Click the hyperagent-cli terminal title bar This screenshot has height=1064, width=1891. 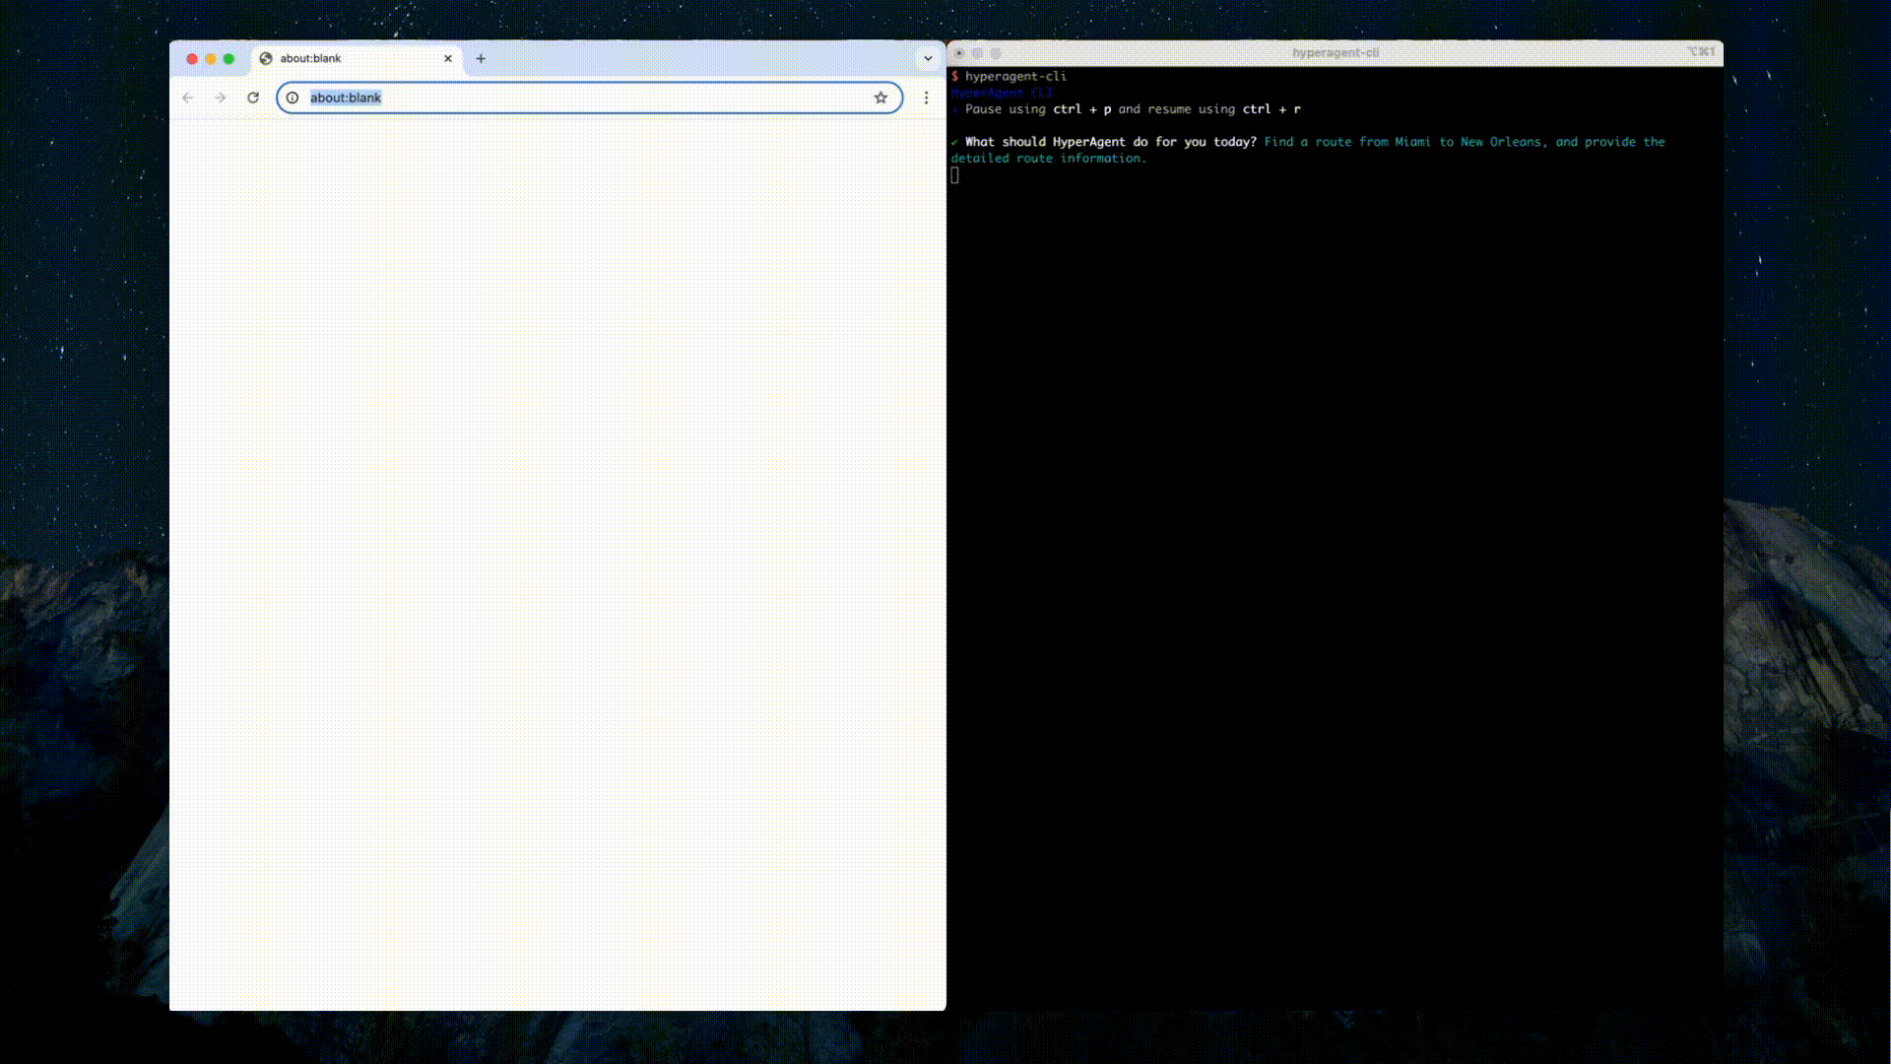tap(1335, 53)
